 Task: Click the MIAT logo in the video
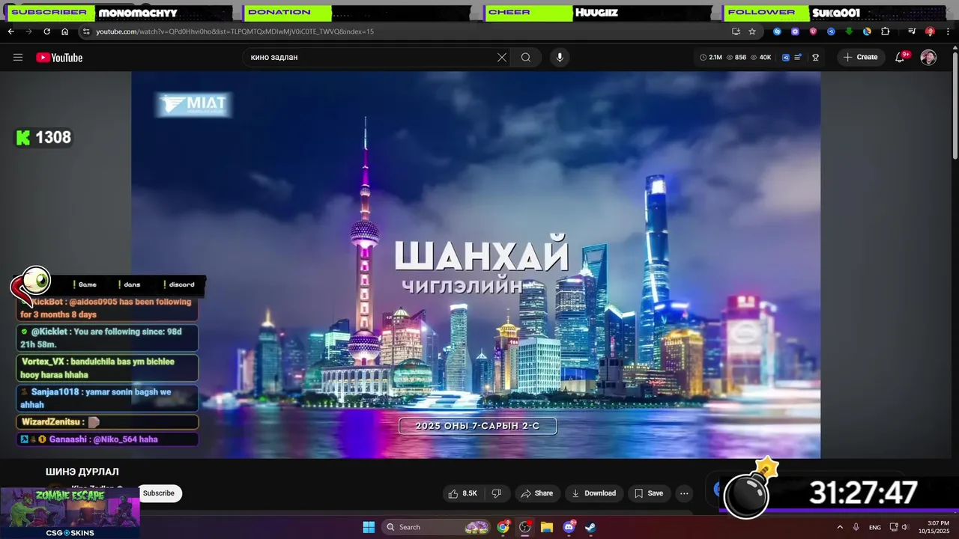click(194, 105)
